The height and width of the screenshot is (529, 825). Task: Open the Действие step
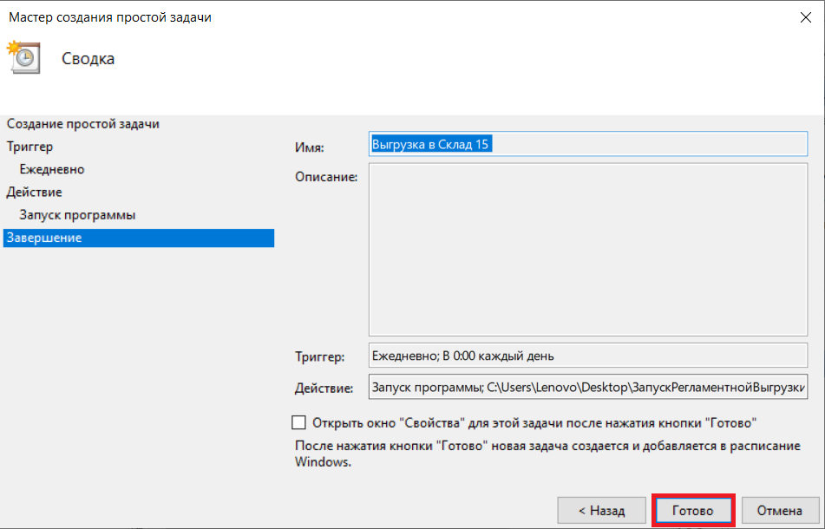pyautogui.click(x=34, y=192)
